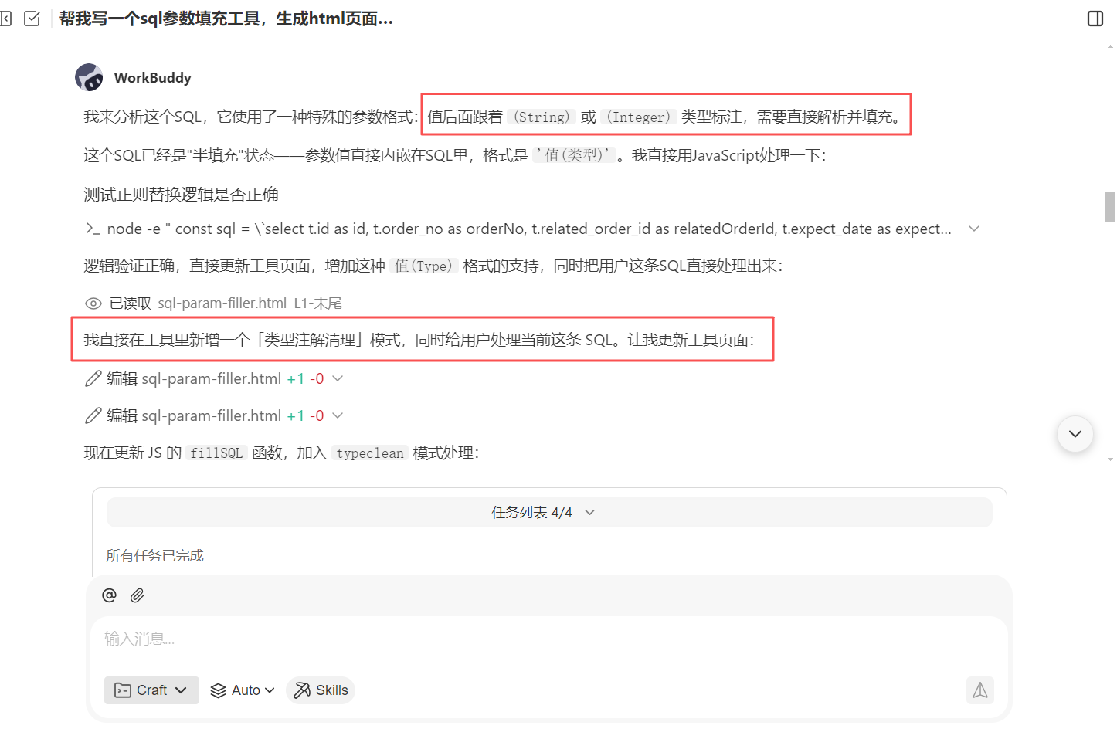Click the terminal prompt icon before node command
Image resolution: width=1117 pixels, height=739 pixels.
coord(93,229)
